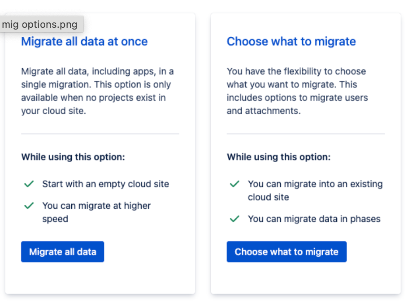Click checkmark beside 'Start with an empty cloud site'
The height and width of the screenshot is (303, 408).
(x=29, y=184)
